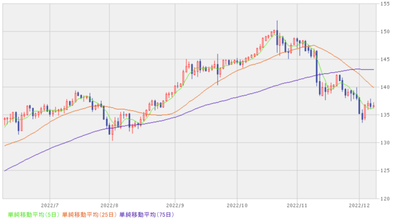Screen dimensions: 393x220
Task: Click the 120 price axis label
Action: click(385, 199)
